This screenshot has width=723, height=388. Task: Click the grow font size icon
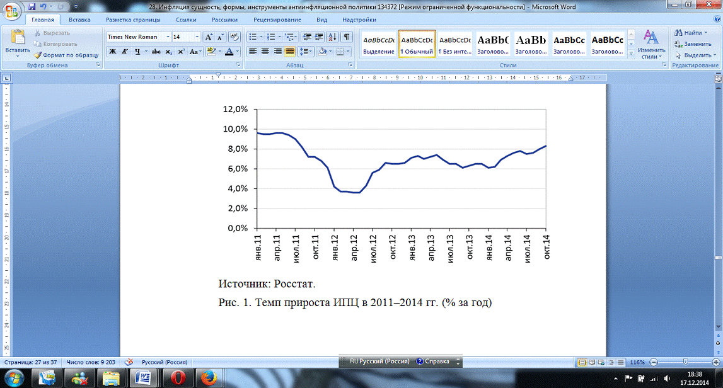[x=209, y=37]
